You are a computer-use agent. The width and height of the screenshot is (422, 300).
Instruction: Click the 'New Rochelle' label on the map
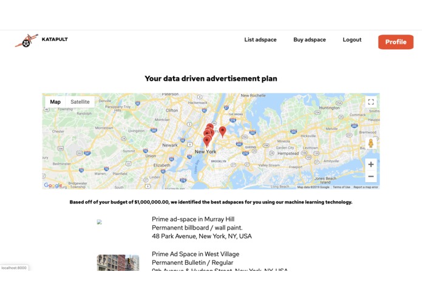pyautogui.click(x=253, y=95)
